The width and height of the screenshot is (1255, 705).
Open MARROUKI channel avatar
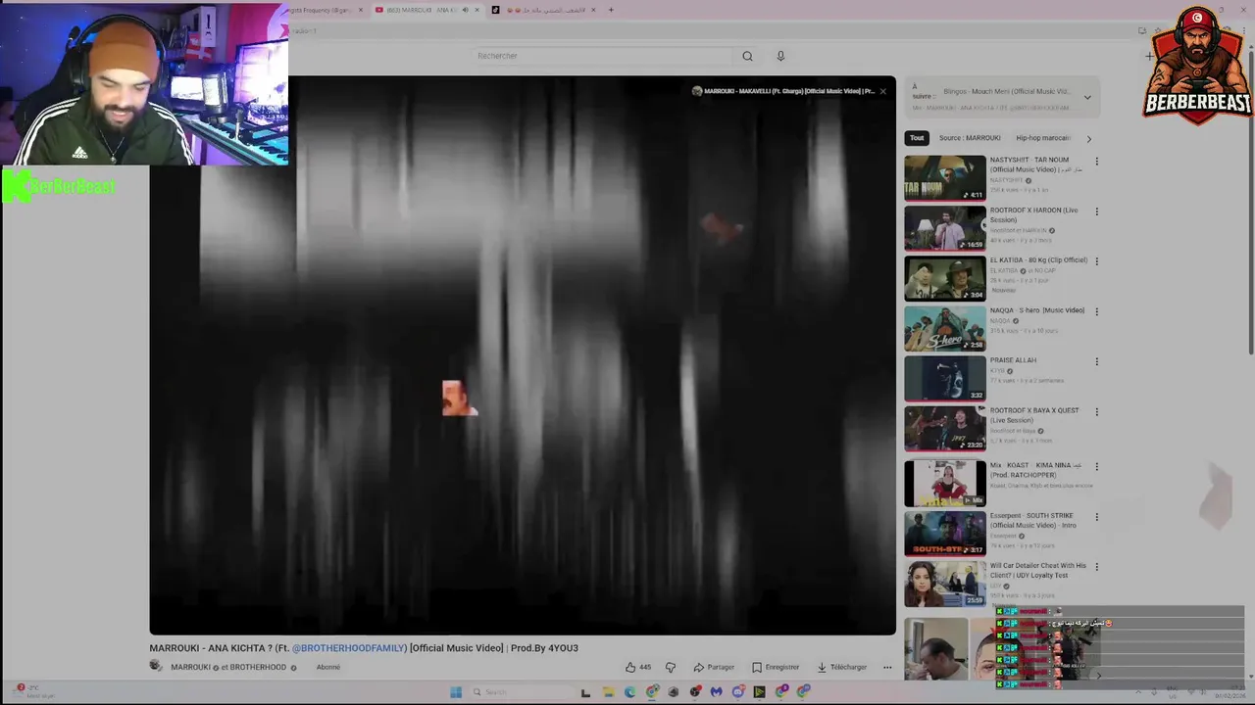[x=156, y=666]
